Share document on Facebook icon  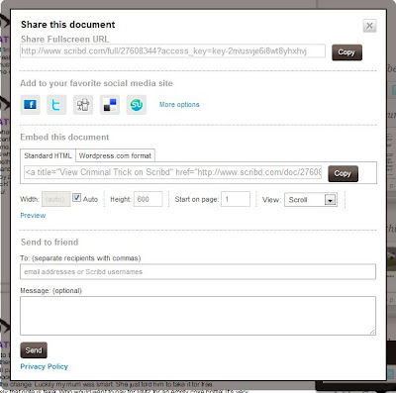30,105
